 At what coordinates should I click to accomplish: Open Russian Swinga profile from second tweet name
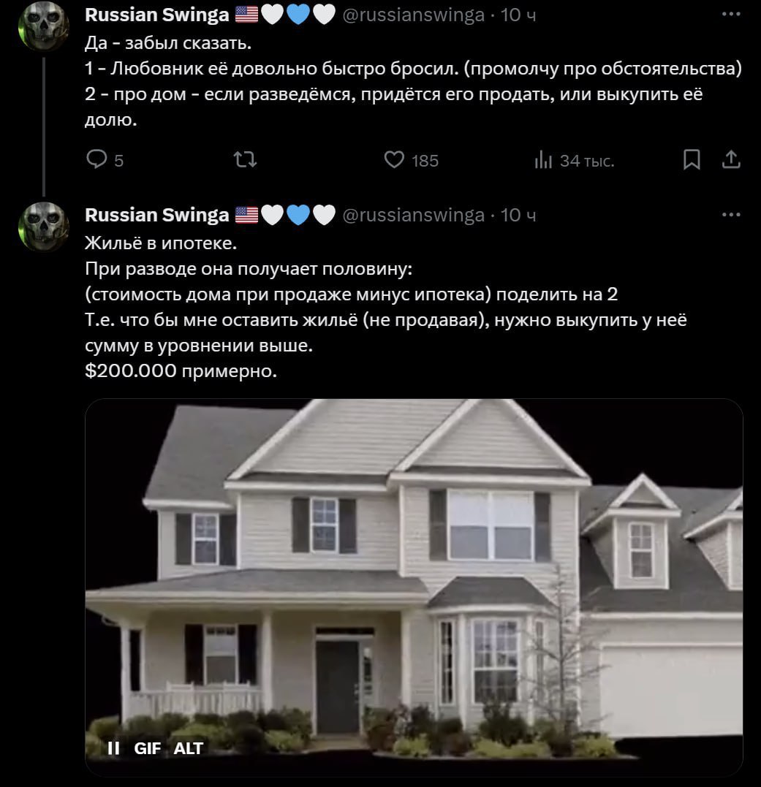[156, 215]
